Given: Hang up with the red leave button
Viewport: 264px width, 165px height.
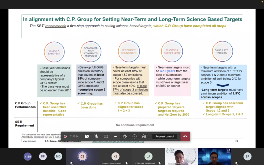Looking at the screenshot, I should tap(185, 136).
